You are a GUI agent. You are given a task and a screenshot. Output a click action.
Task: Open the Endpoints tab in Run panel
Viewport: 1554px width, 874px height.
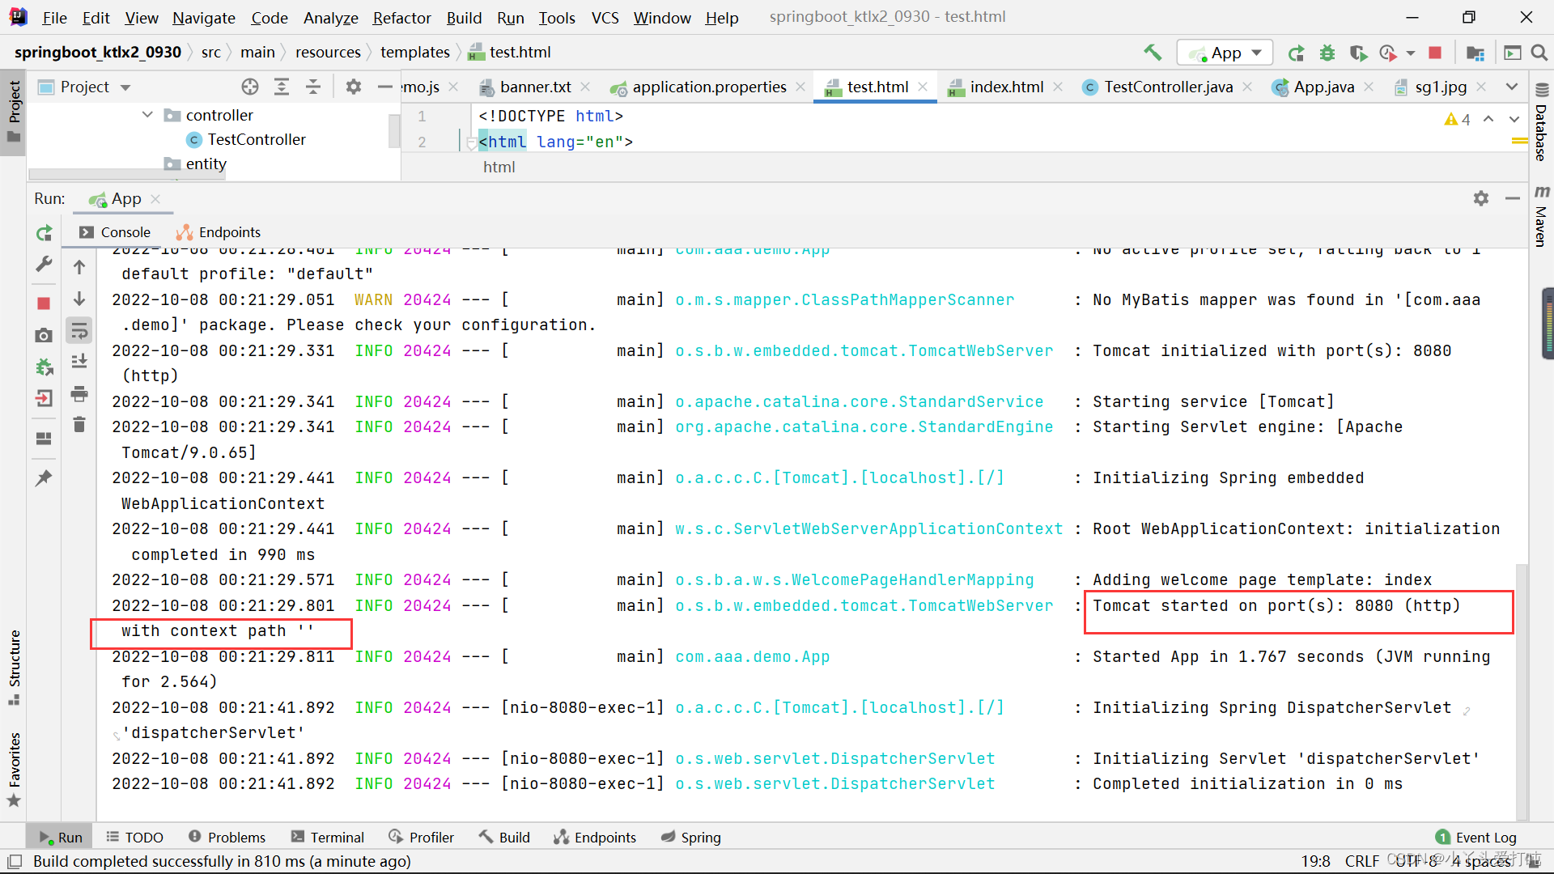coord(219,232)
